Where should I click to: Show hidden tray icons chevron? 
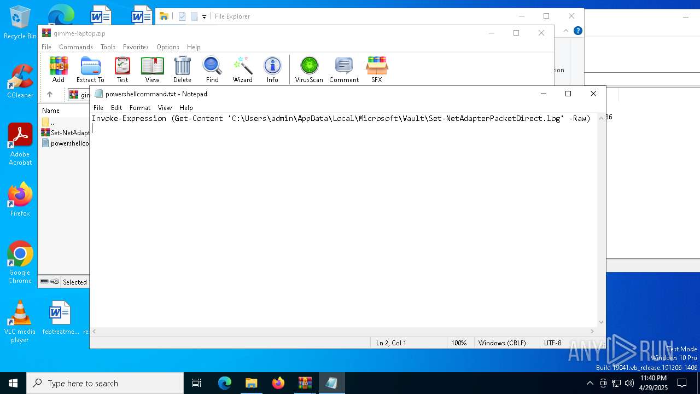[x=590, y=383]
